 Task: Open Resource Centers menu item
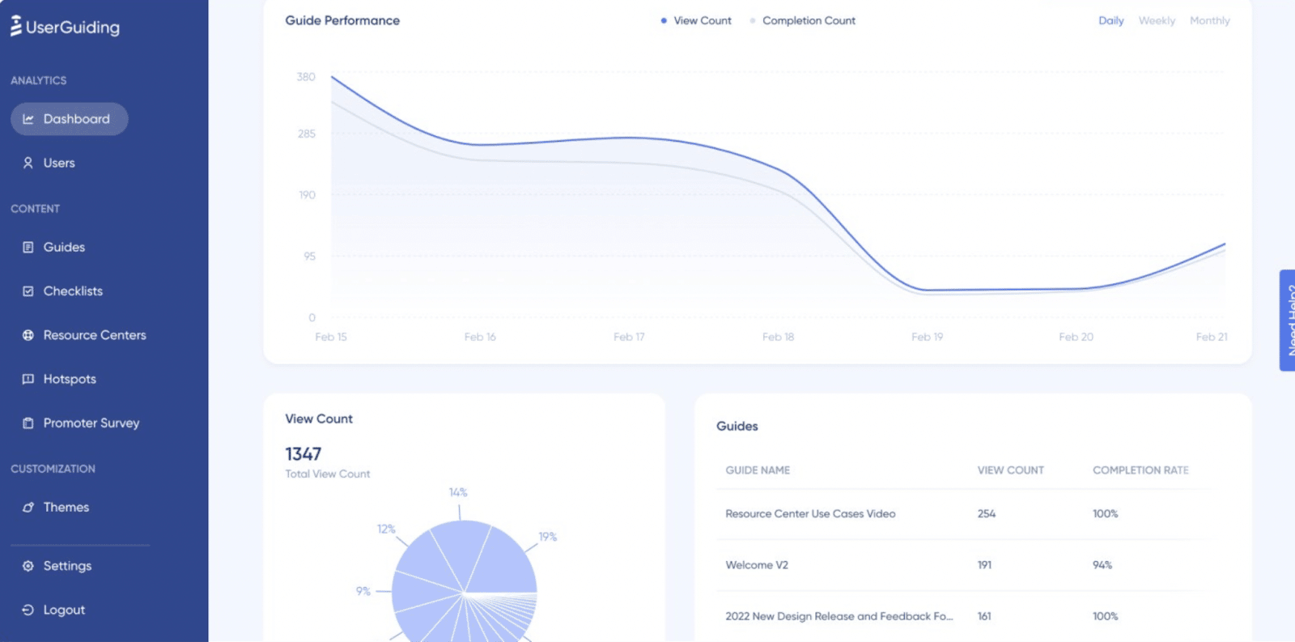pyautogui.click(x=95, y=335)
